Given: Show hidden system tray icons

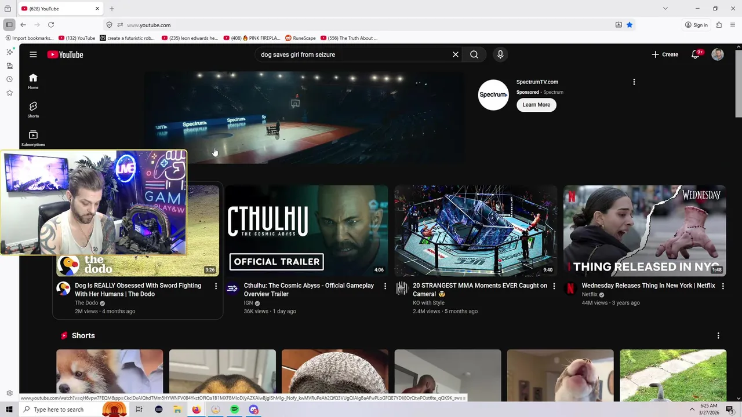Looking at the screenshot, I should coord(692,409).
